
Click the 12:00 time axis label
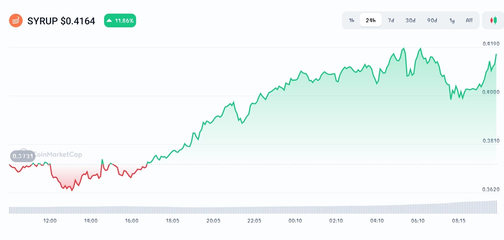[x=50, y=221]
